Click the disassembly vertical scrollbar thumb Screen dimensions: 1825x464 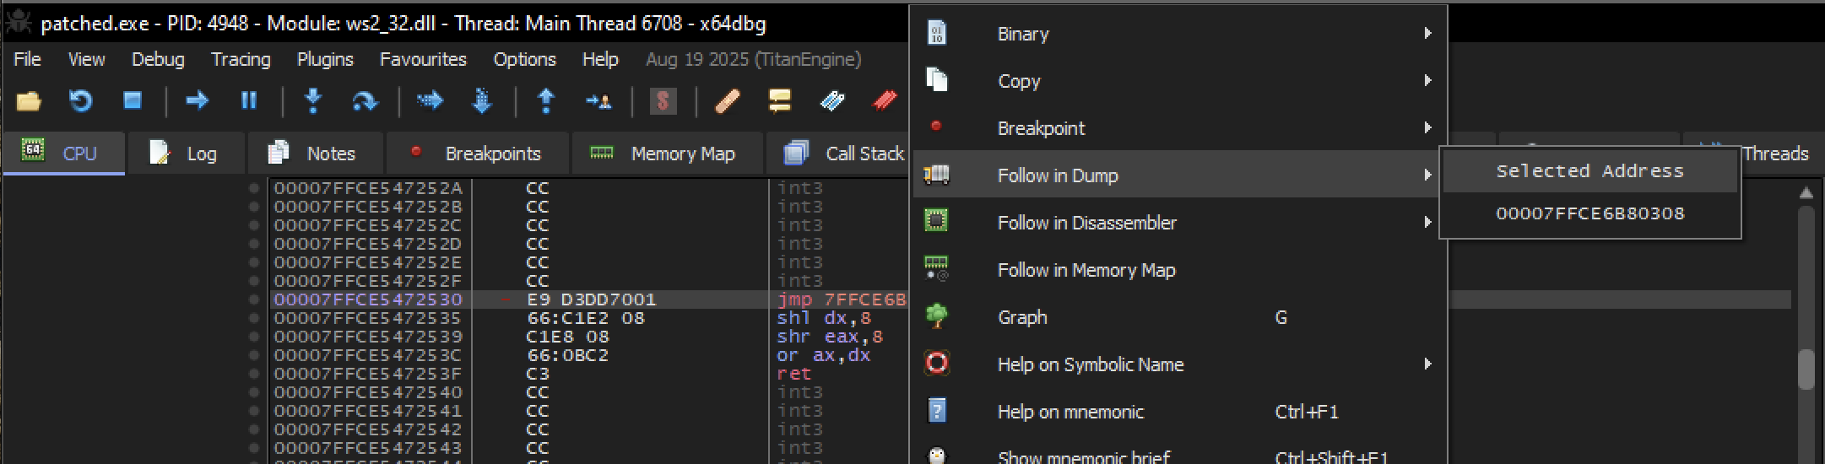[x=1806, y=369]
